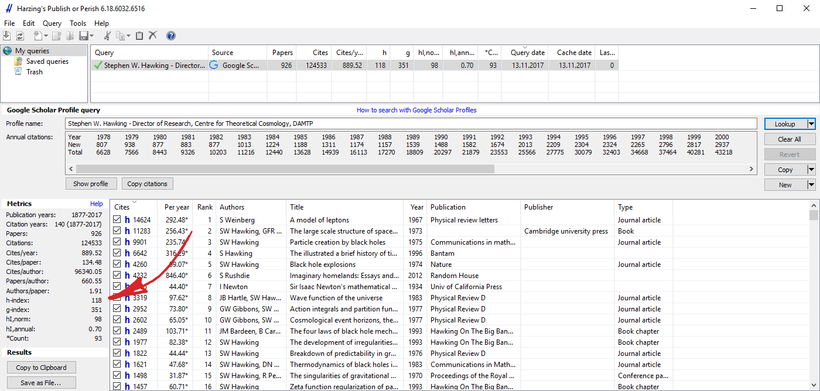Open the Help question mark icon
The height and width of the screenshot is (391, 820).
click(x=170, y=36)
